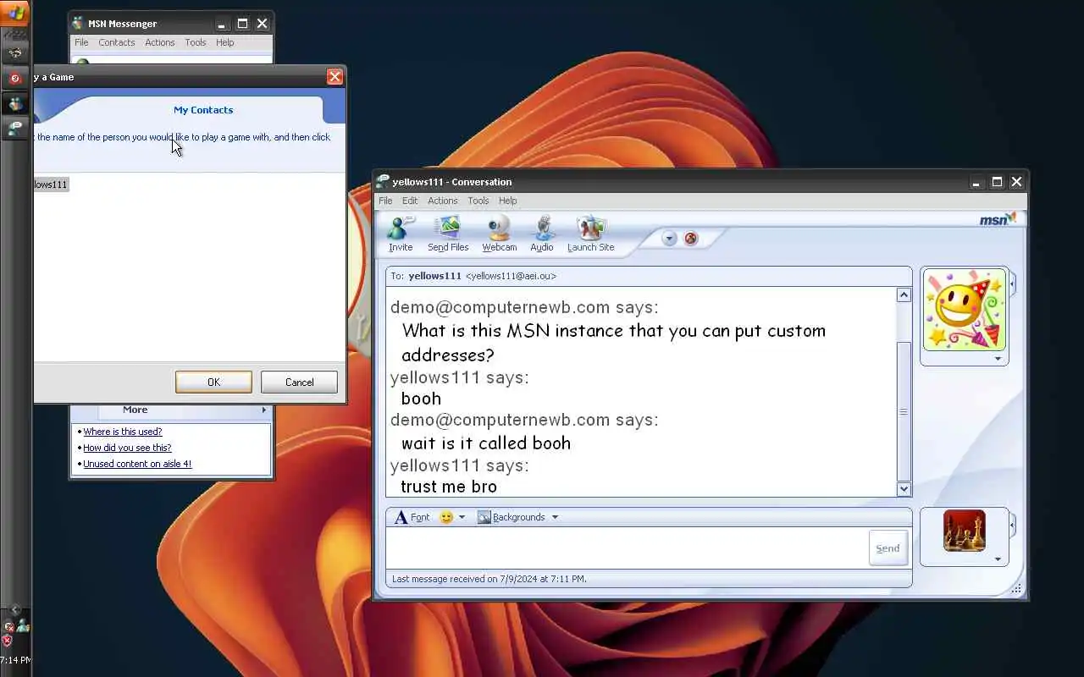Click OK in the Play a Game dialog

tap(213, 383)
